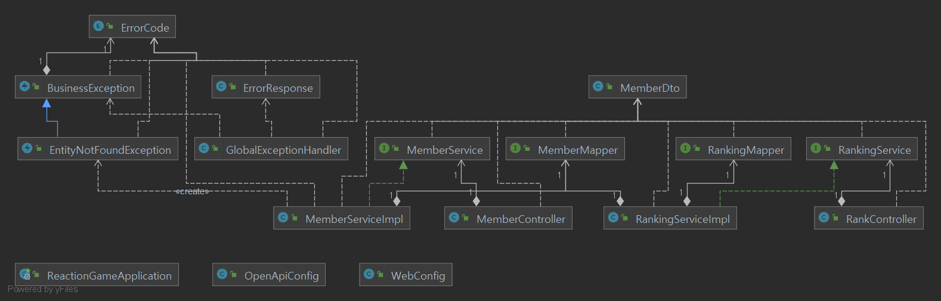Click the class icon on ErrorResponse node
Screen dimensions: 941x301
221,86
